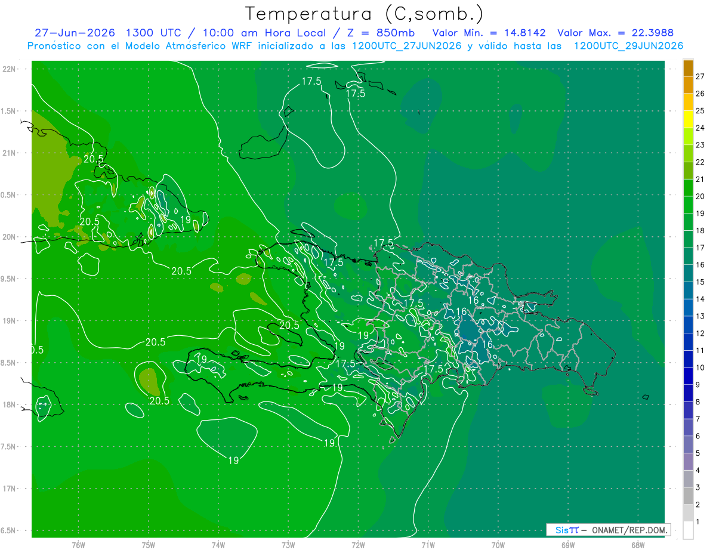Select the "Z = 850mb" level text
Image resolution: width=716 pixels, height=553 pixels.
pyautogui.click(x=381, y=33)
